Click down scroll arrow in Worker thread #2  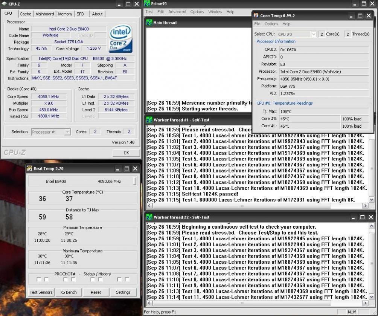[x=372, y=297]
